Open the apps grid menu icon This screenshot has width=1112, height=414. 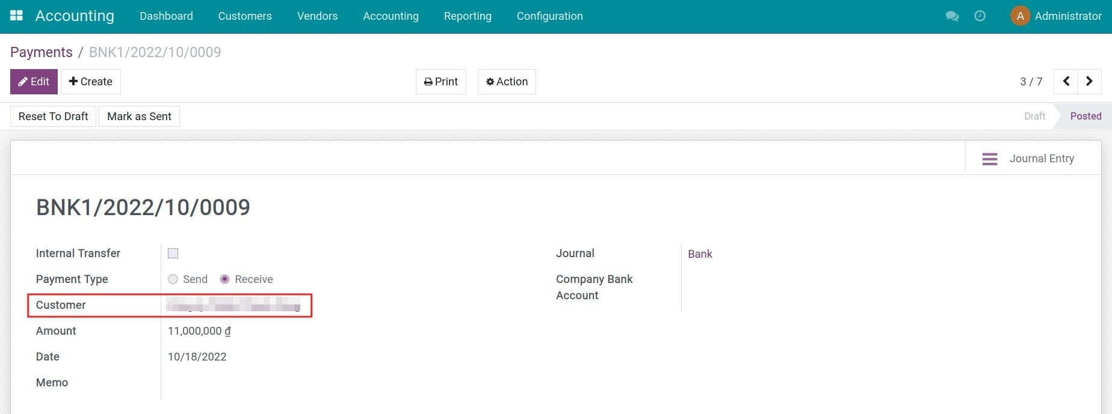tap(16, 16)
